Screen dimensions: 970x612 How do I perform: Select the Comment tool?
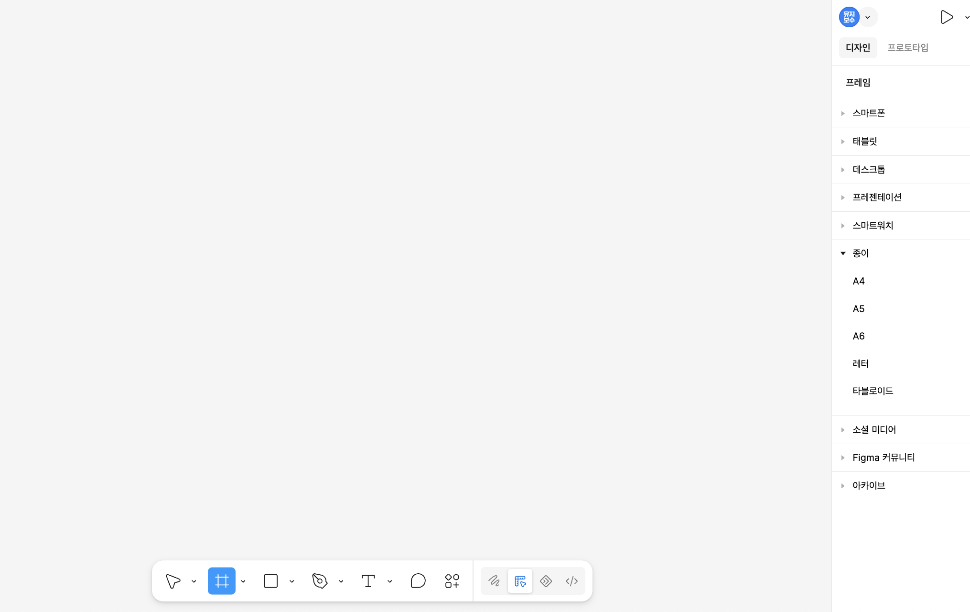pyautogui.click(x=418, y=581)
